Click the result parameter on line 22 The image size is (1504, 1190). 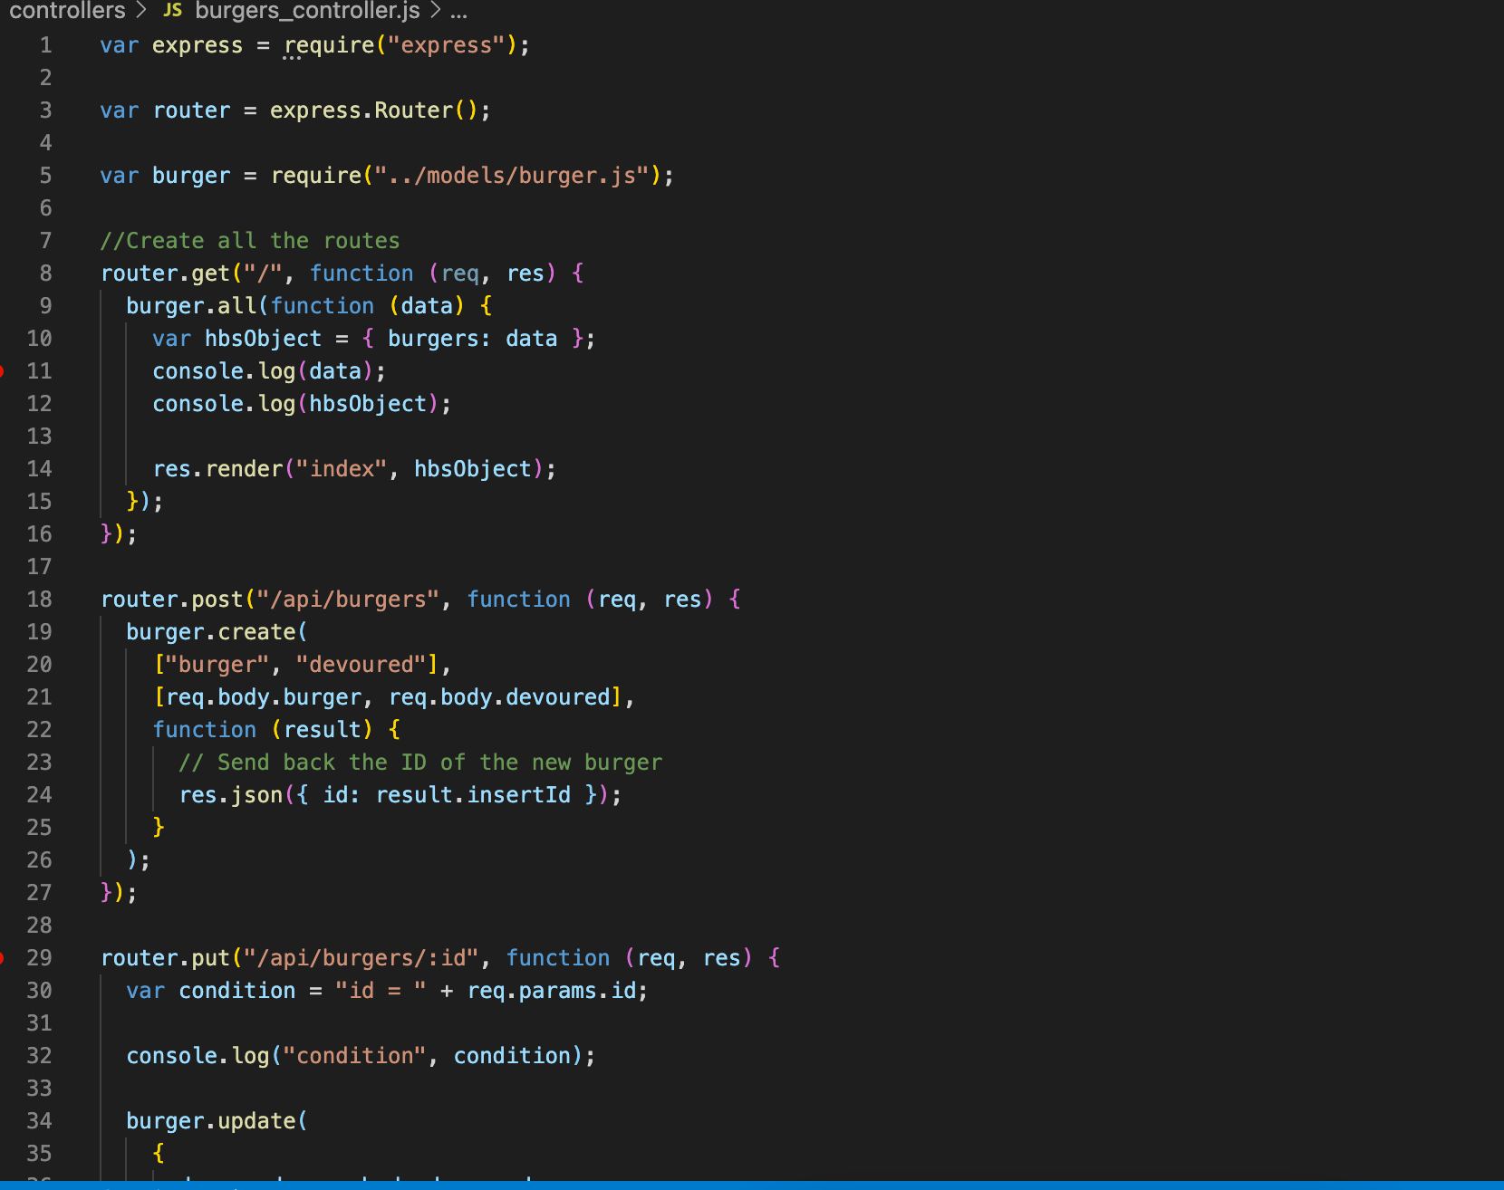pos(323,730)
